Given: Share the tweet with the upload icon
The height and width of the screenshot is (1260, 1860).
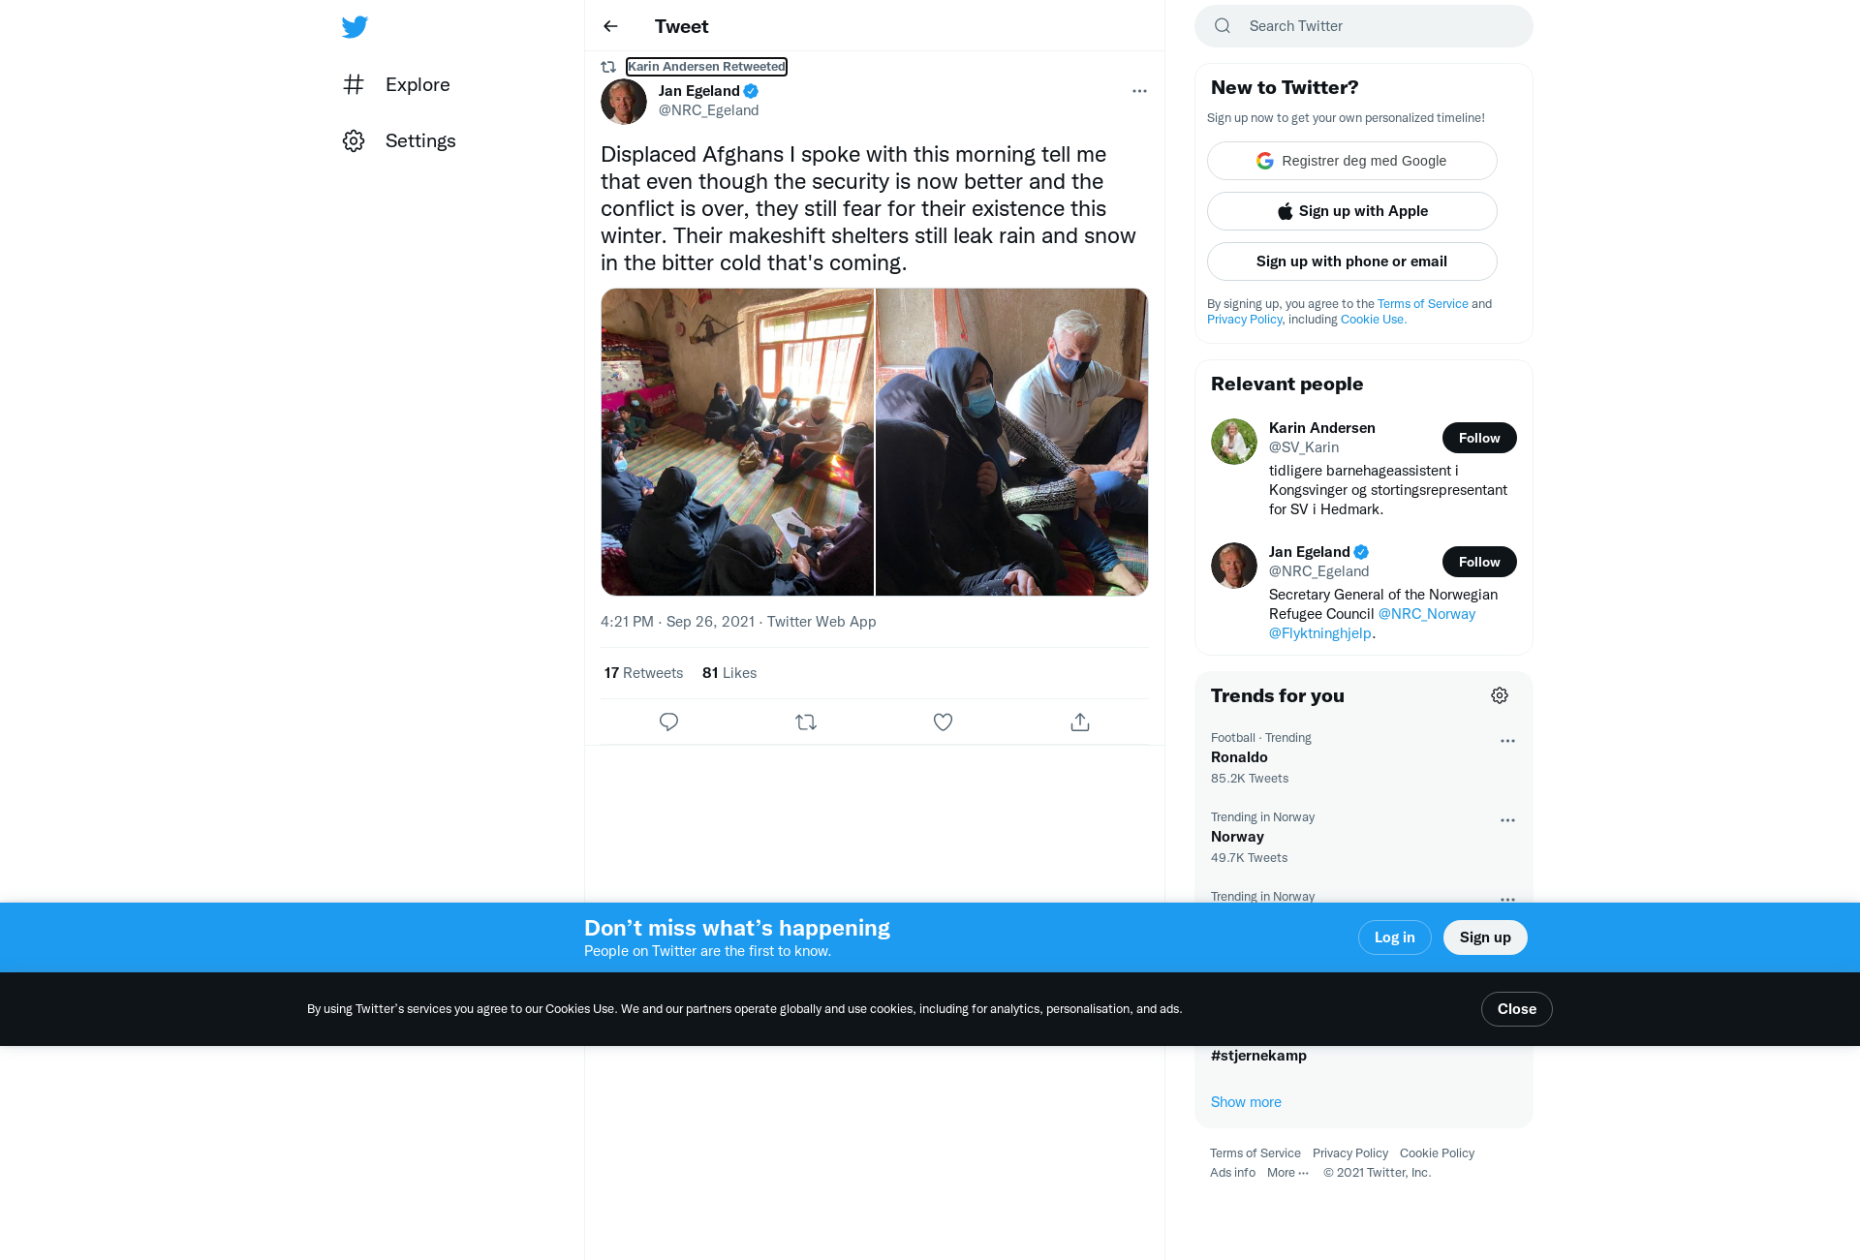Looking at the screenshot, I should [x=1080, y=722].
